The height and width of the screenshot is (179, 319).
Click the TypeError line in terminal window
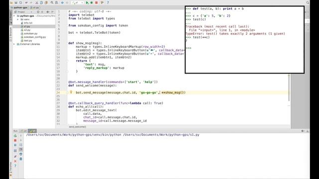(x=235, y=34)
